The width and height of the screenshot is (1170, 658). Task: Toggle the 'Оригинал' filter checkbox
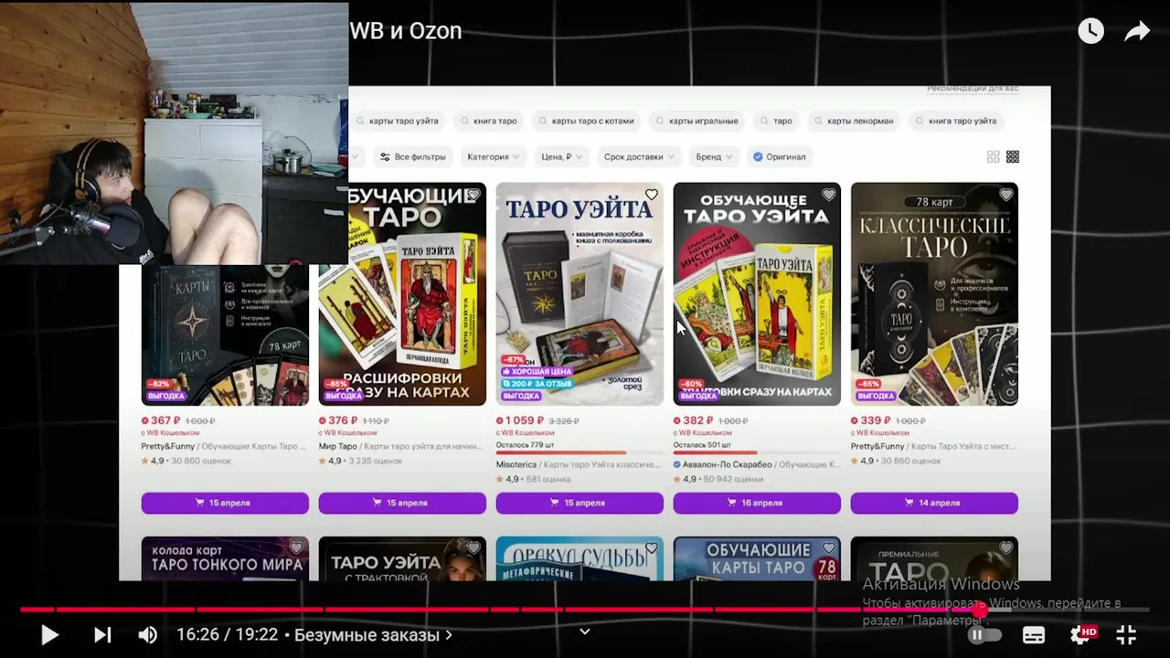[779, 157]
